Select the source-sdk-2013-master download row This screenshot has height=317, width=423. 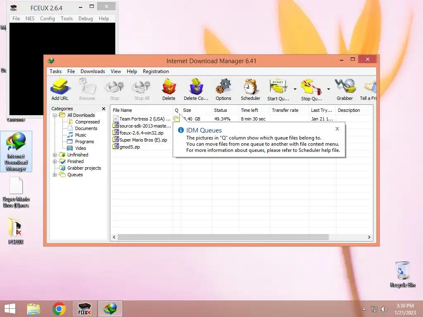142,126
